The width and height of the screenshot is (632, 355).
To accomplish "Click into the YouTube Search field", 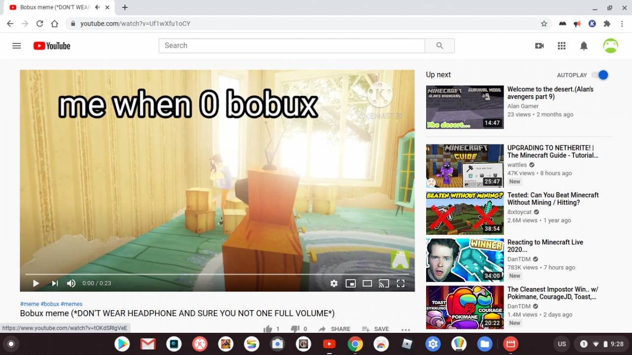I will 292,46.
